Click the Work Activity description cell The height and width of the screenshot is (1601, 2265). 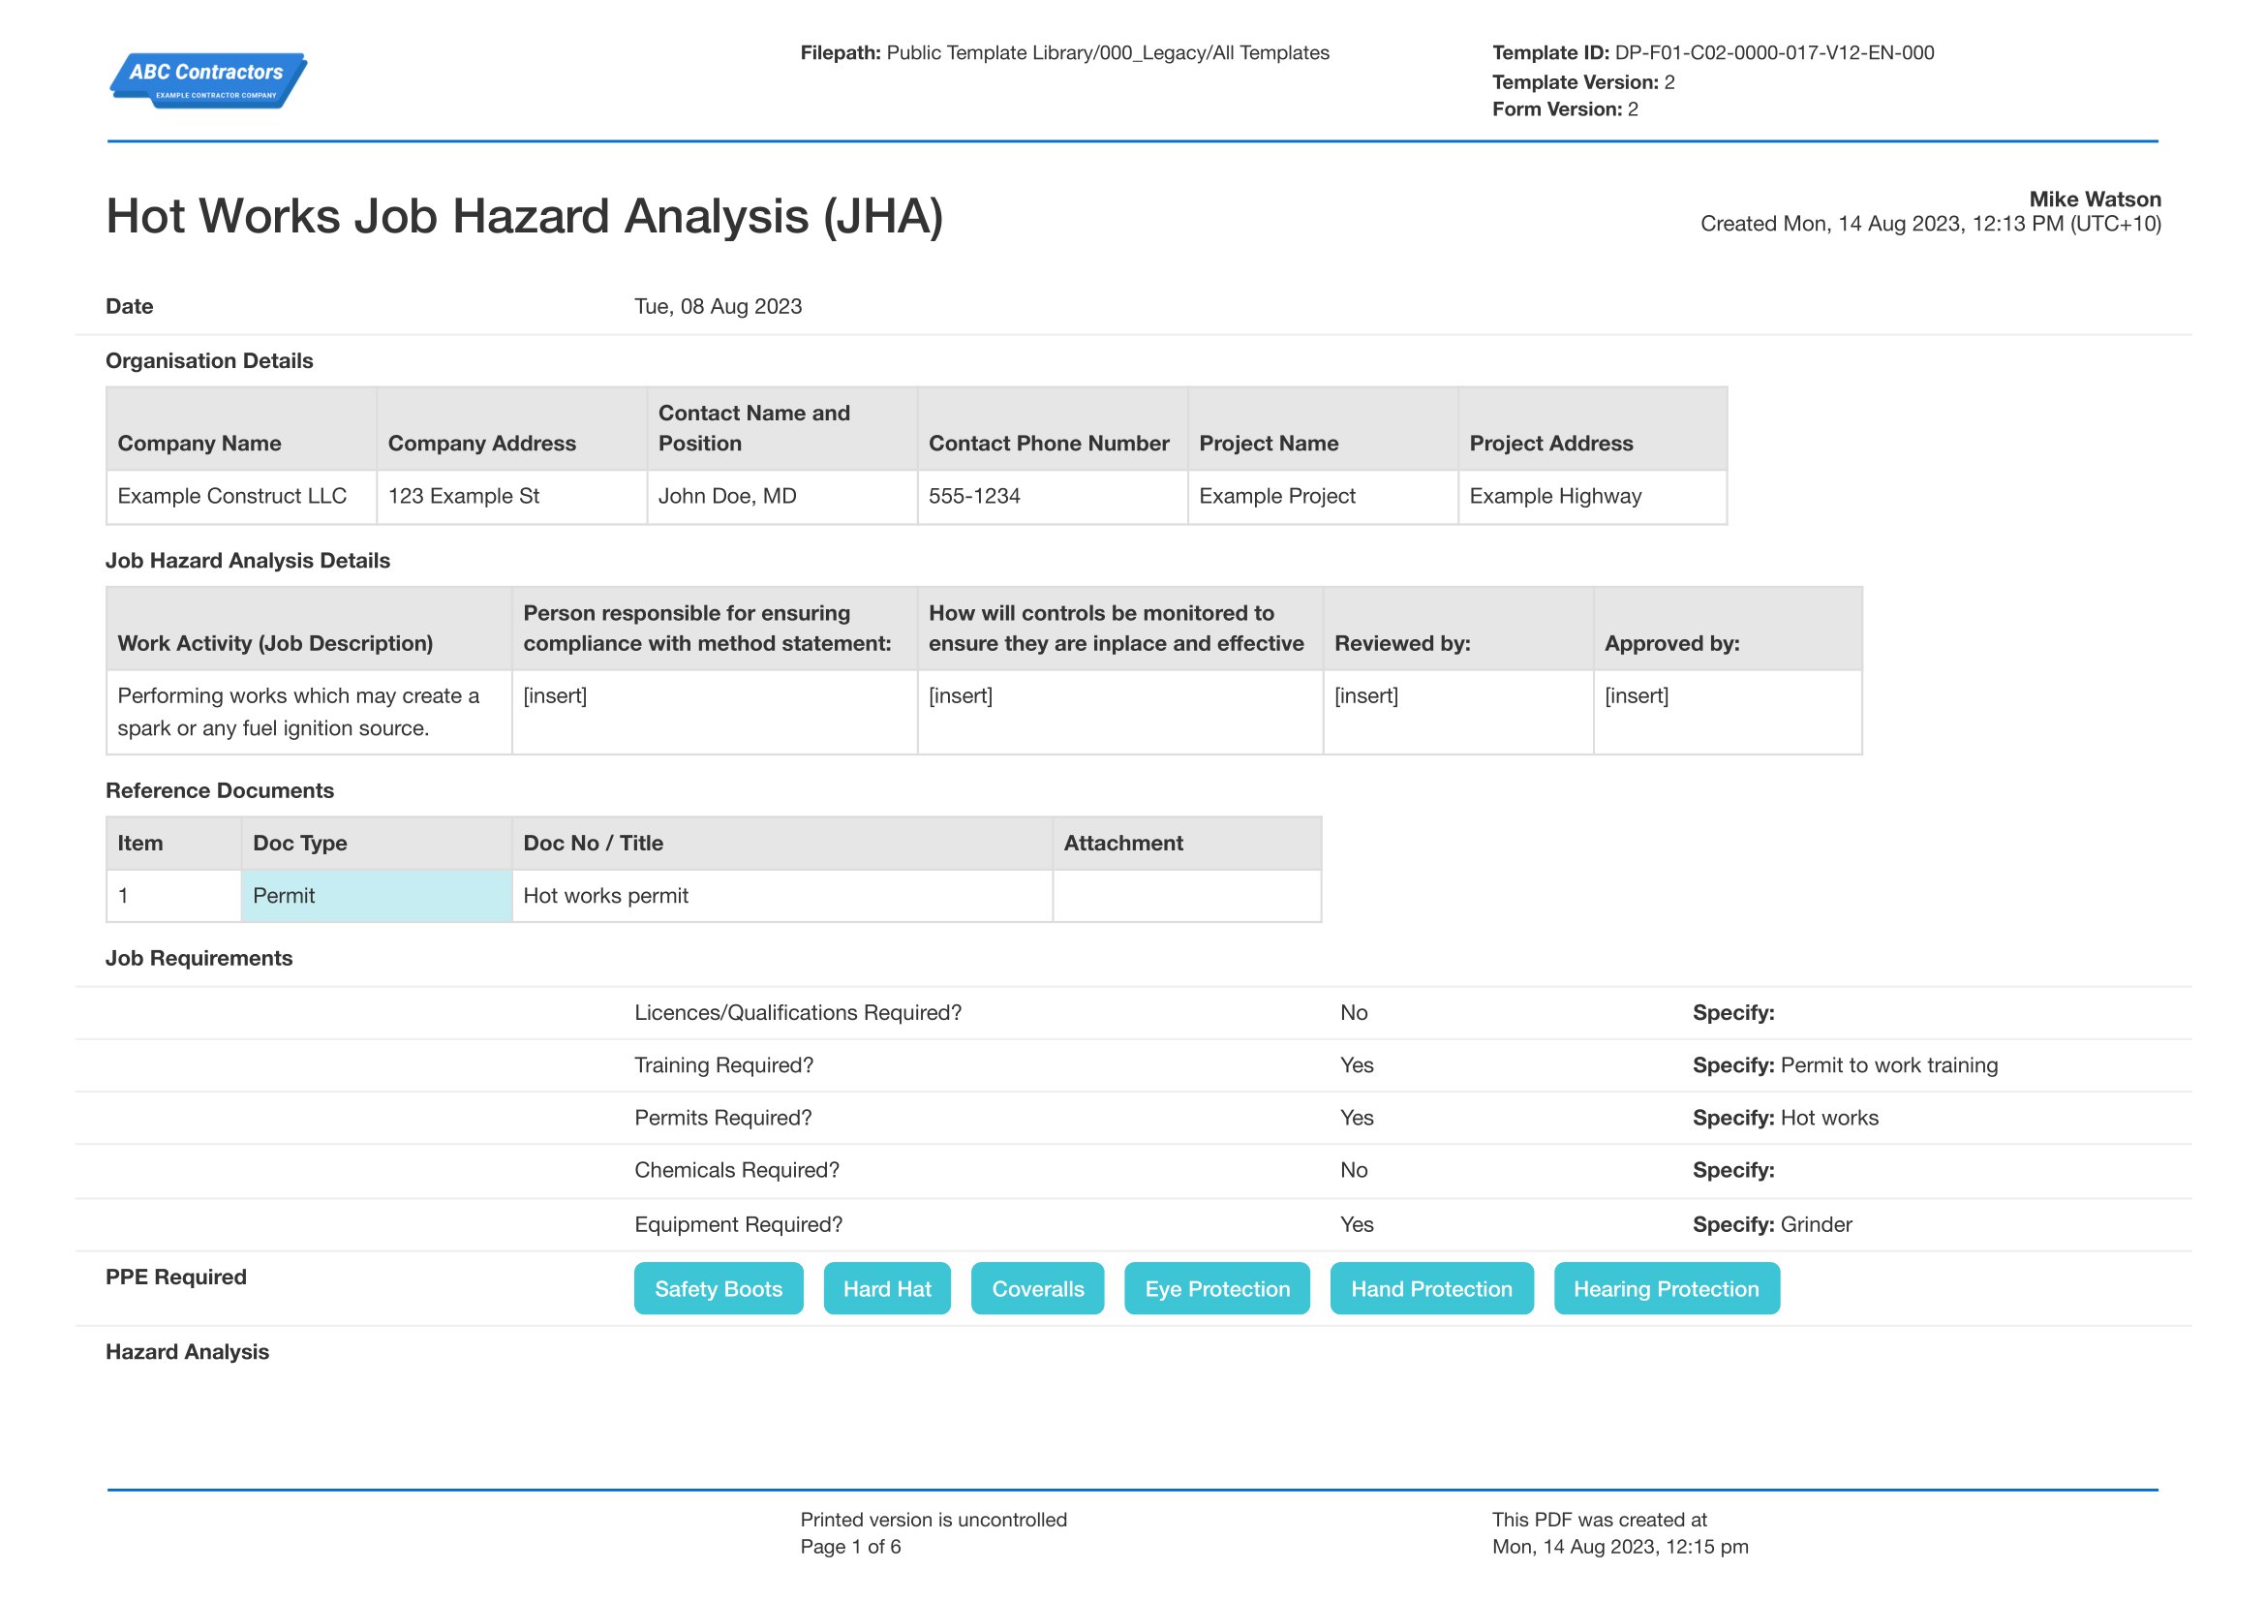coord(310,712)
